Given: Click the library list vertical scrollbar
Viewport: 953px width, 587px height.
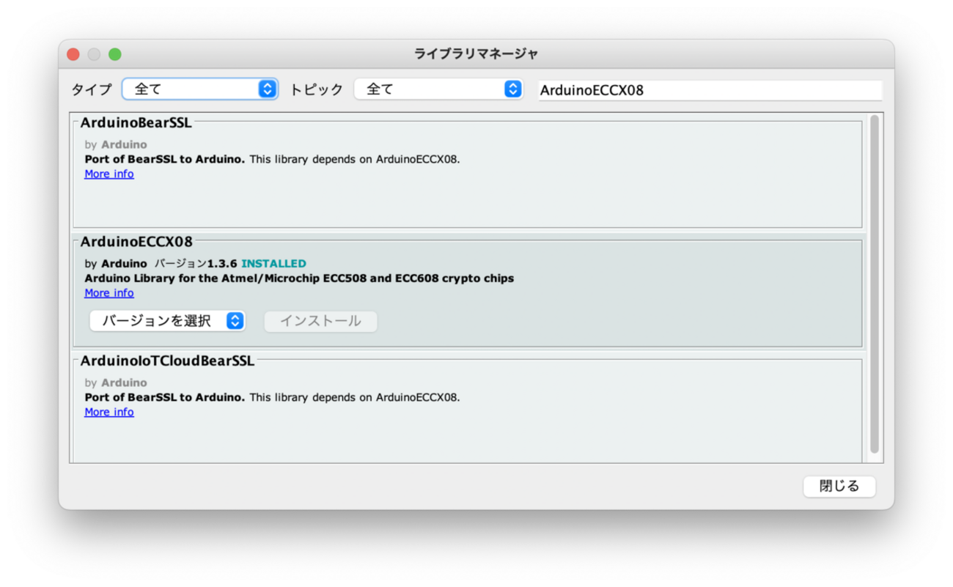Looking at the screenshot, I should tap(874, 284).
